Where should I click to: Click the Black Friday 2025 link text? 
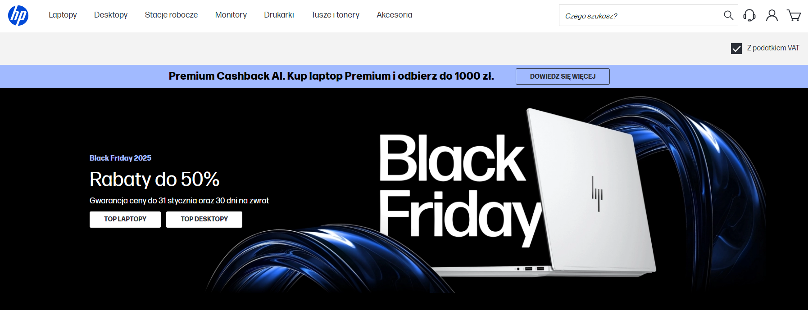[120, 158]
